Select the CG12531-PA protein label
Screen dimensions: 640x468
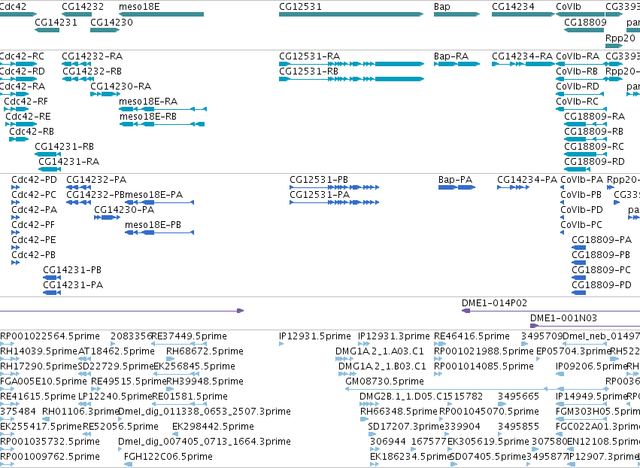tap(320, 195)
